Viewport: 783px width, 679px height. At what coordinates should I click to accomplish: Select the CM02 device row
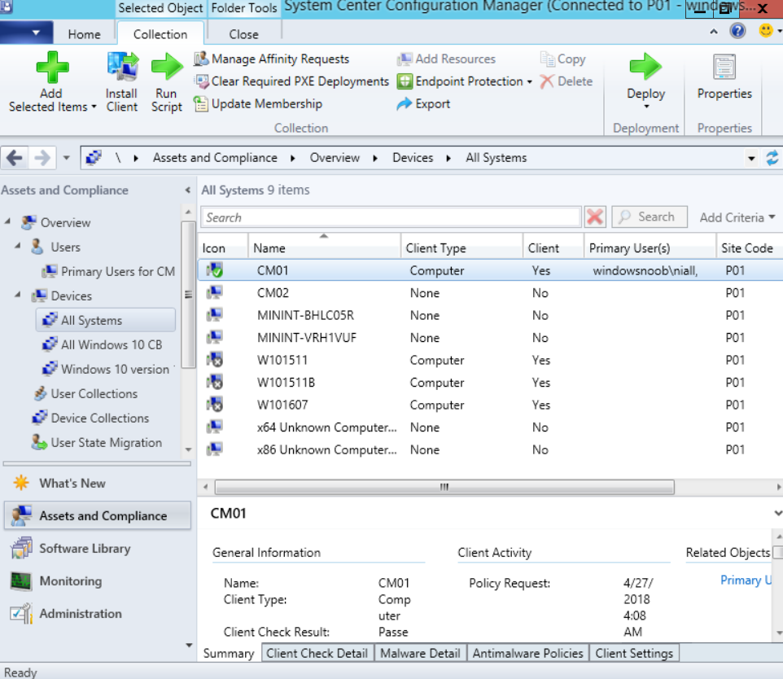point(490,293)
